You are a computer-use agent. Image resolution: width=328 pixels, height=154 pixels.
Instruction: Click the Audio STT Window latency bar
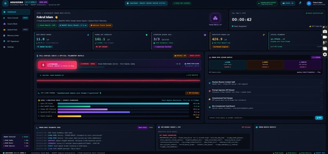point(123,103)
